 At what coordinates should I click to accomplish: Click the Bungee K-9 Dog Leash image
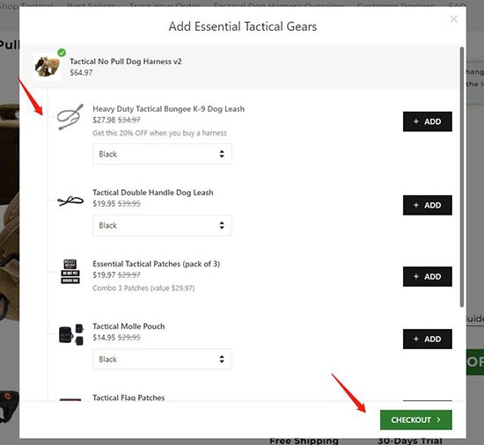[70, 117]
